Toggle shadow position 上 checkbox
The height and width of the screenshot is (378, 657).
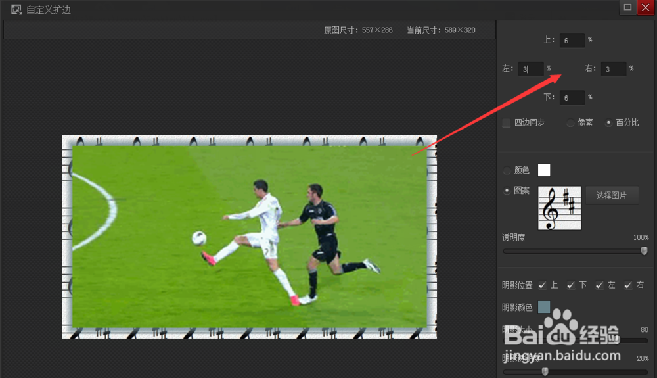tap(543, 285)
